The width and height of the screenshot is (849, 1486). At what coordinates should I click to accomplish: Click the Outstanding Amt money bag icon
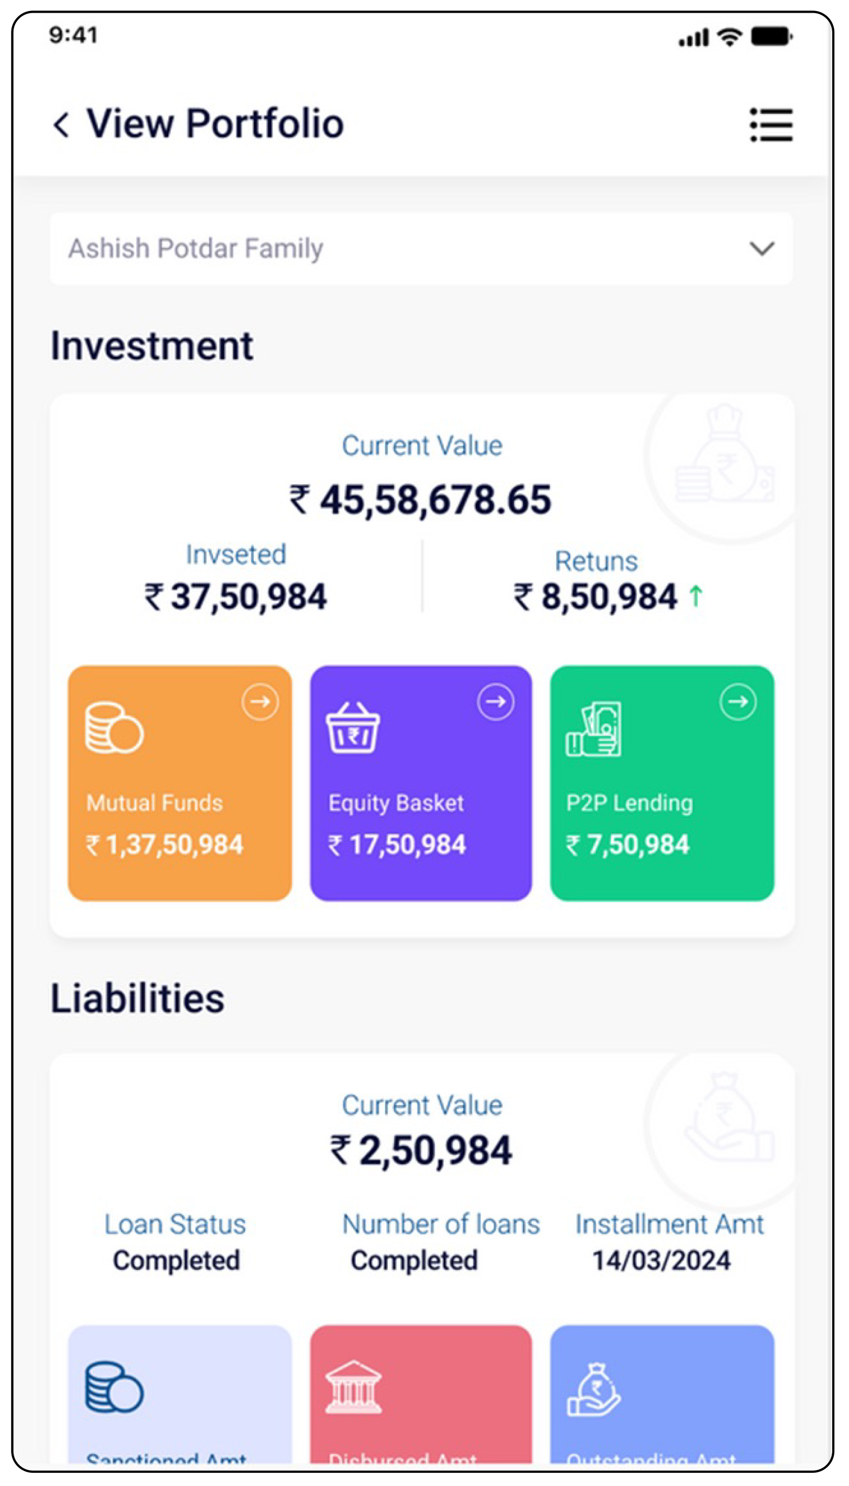(594, 1389)
